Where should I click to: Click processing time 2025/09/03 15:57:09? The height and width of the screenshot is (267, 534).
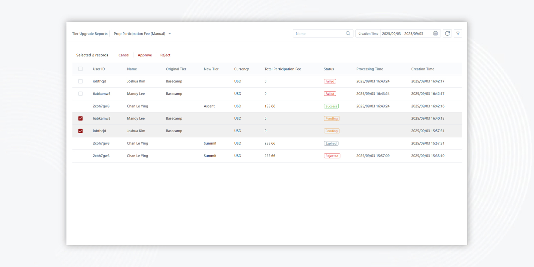[373, 156]
